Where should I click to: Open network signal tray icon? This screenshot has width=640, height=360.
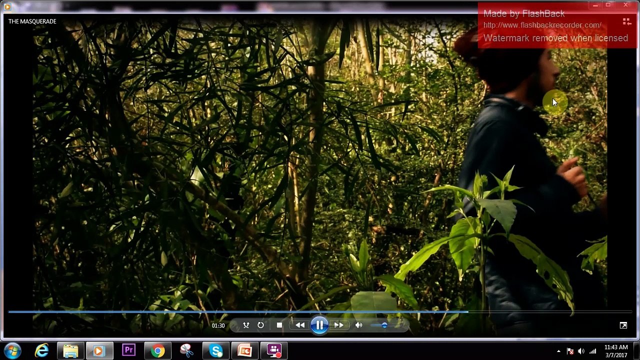[x=592, y=351]
